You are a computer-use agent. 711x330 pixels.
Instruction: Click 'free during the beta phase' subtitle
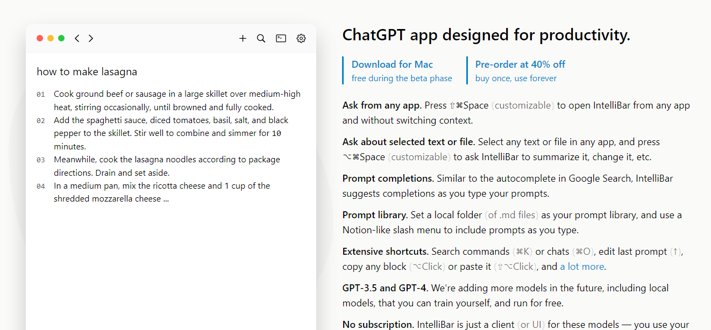click(x=402, y=78)
